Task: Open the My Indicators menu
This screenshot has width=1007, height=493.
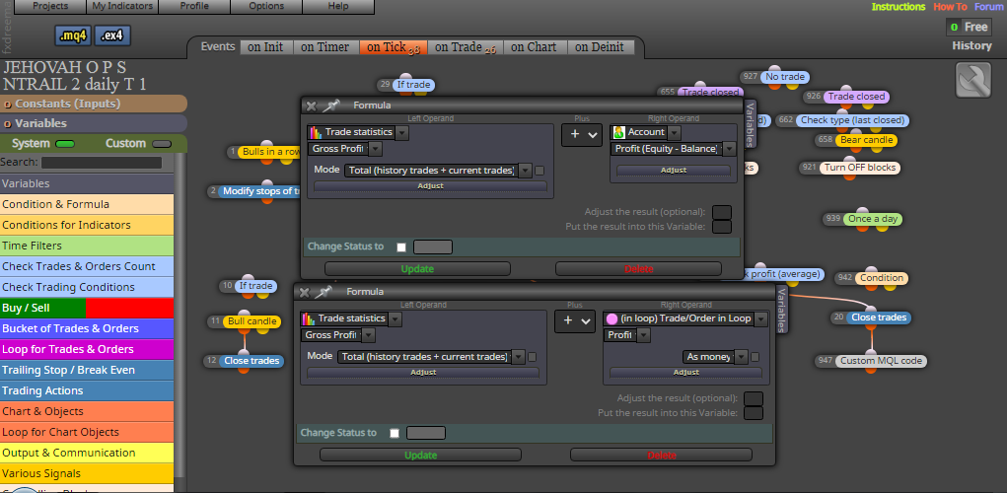Action: point(122,7)
